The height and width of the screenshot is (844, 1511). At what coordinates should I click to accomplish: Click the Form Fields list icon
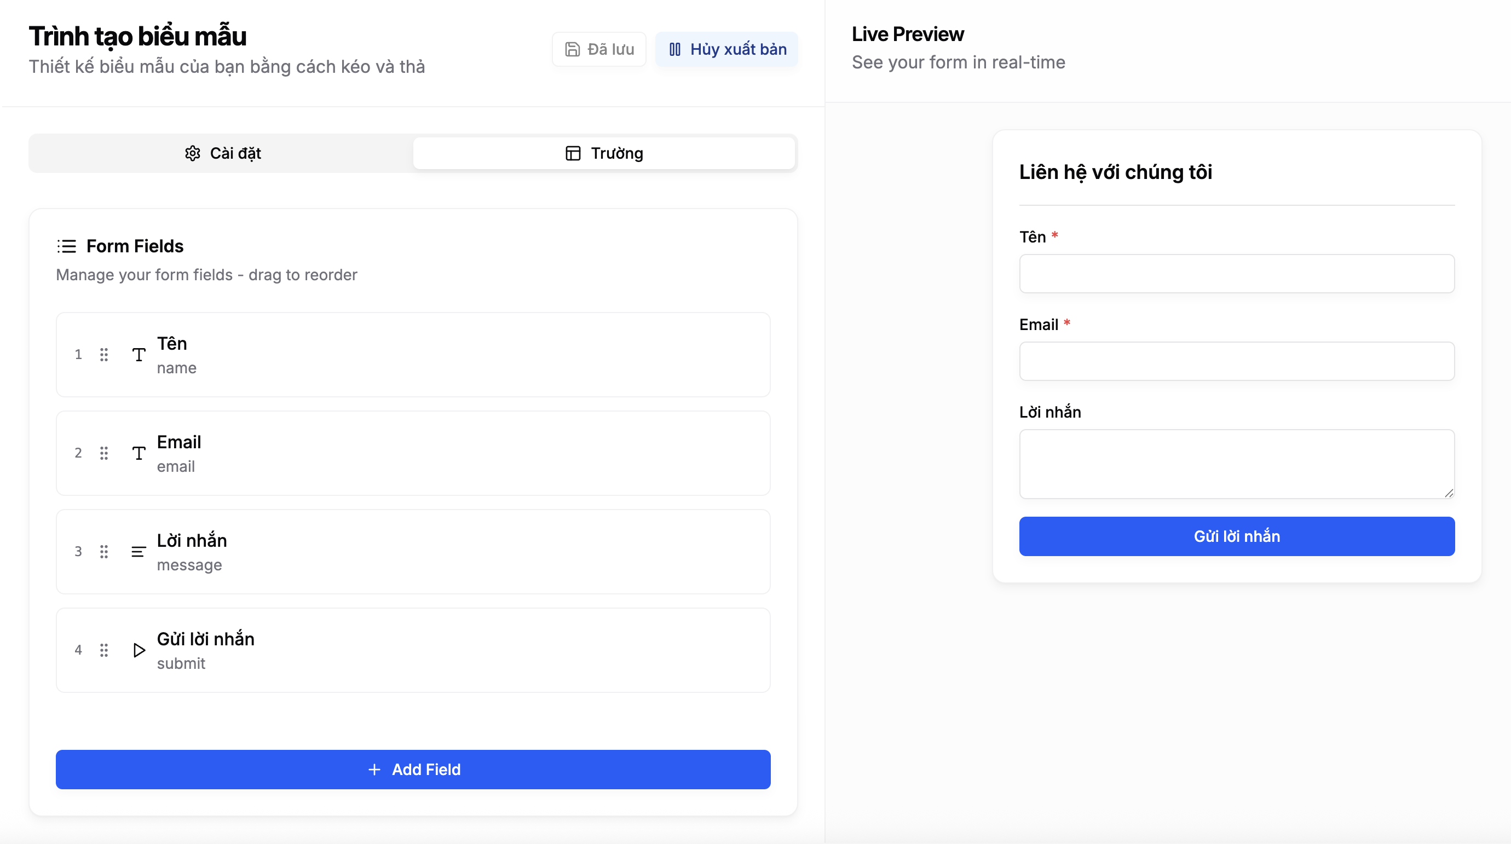pyautogui.click(x=66, y=246)
